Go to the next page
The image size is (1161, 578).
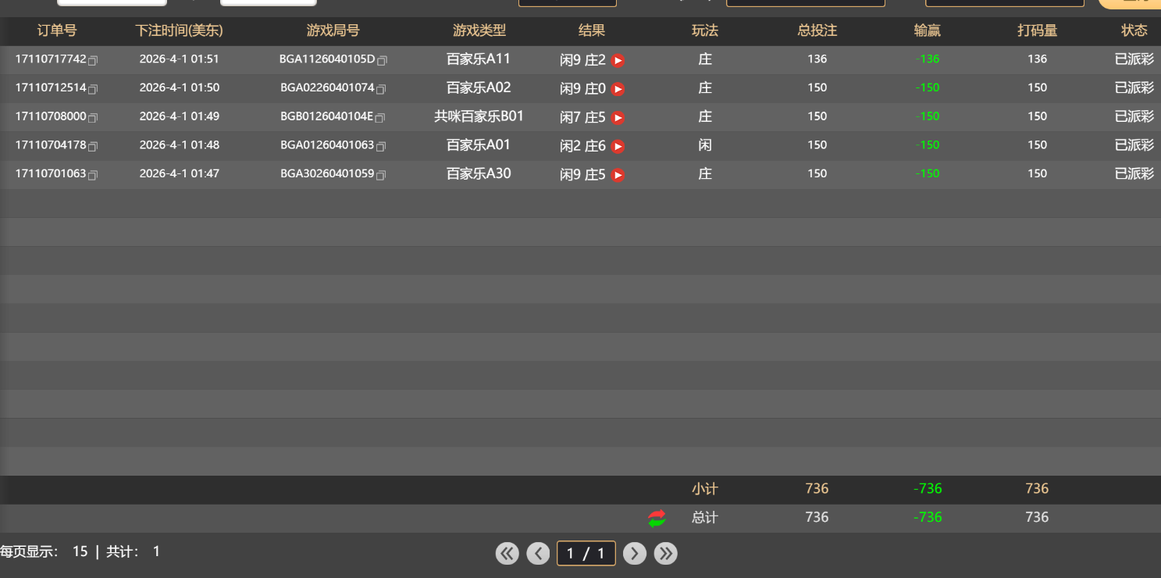[x=635, y=553]
